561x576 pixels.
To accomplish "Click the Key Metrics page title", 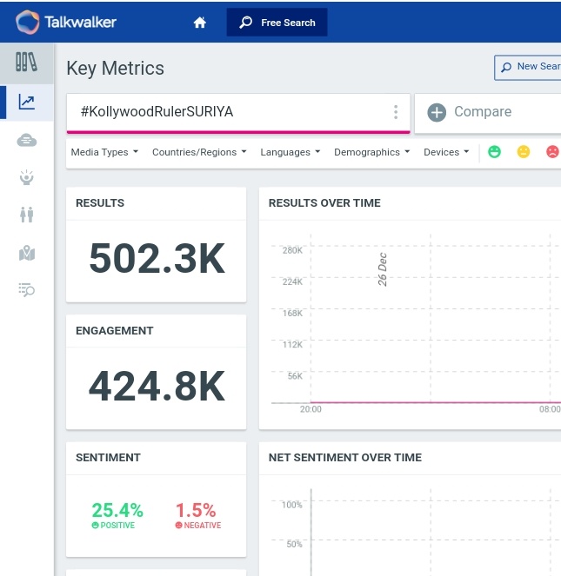I will [115, 69].
